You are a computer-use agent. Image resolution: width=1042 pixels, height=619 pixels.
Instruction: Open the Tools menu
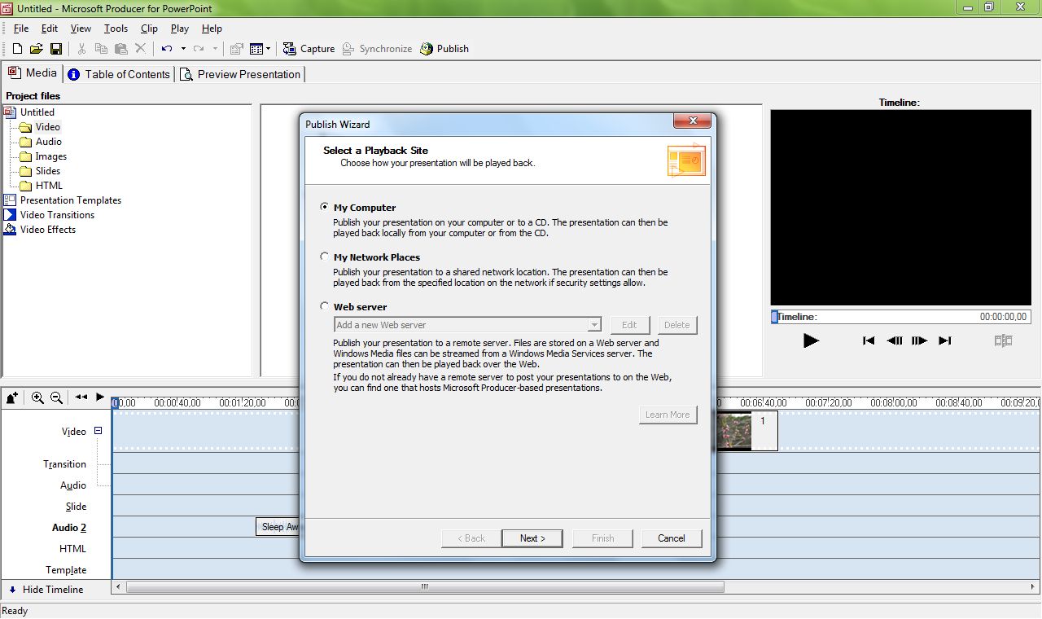pyautogui.click(x=115, y=28)
